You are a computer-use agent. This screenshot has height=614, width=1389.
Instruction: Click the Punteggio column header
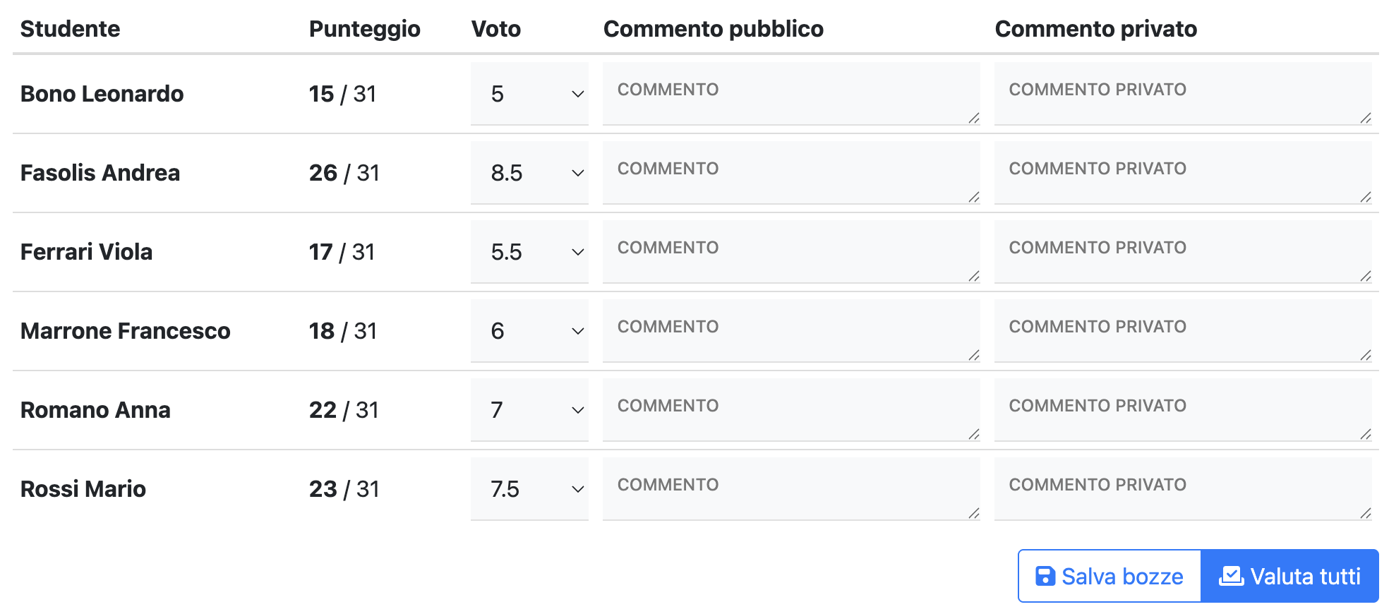tap(364, 29)
